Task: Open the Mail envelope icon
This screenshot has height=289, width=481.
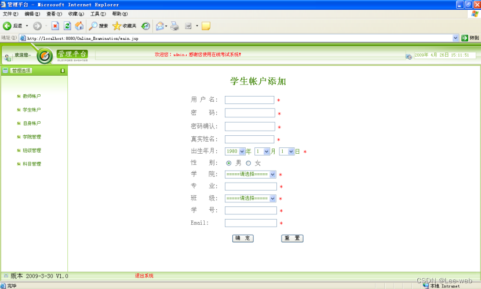Action: pos(160,26)
